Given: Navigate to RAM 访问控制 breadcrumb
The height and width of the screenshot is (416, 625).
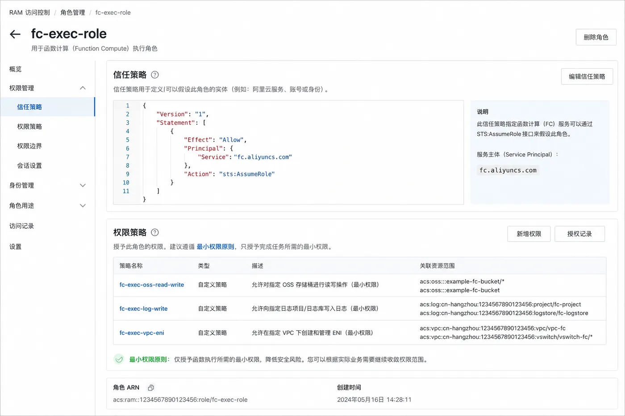Looking at the screenshot, I should pos(29,12).
